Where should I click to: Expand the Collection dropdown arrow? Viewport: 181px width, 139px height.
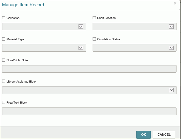click(81, 27)
